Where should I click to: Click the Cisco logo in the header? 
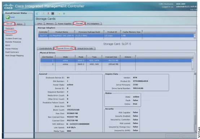click(x=8, y=6)
